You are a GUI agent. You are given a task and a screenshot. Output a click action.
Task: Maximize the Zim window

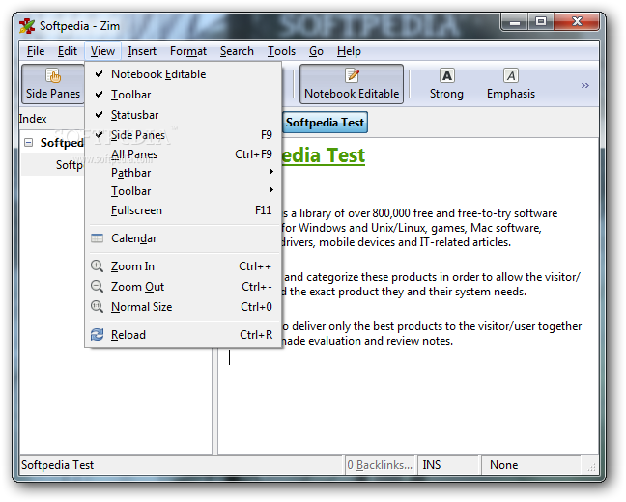541,22
